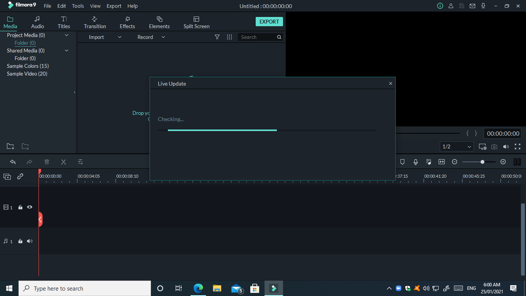Toggle the lock on video track 1
Image resolution: width=526 pixels, height=296 pixels.
point(20,207)
